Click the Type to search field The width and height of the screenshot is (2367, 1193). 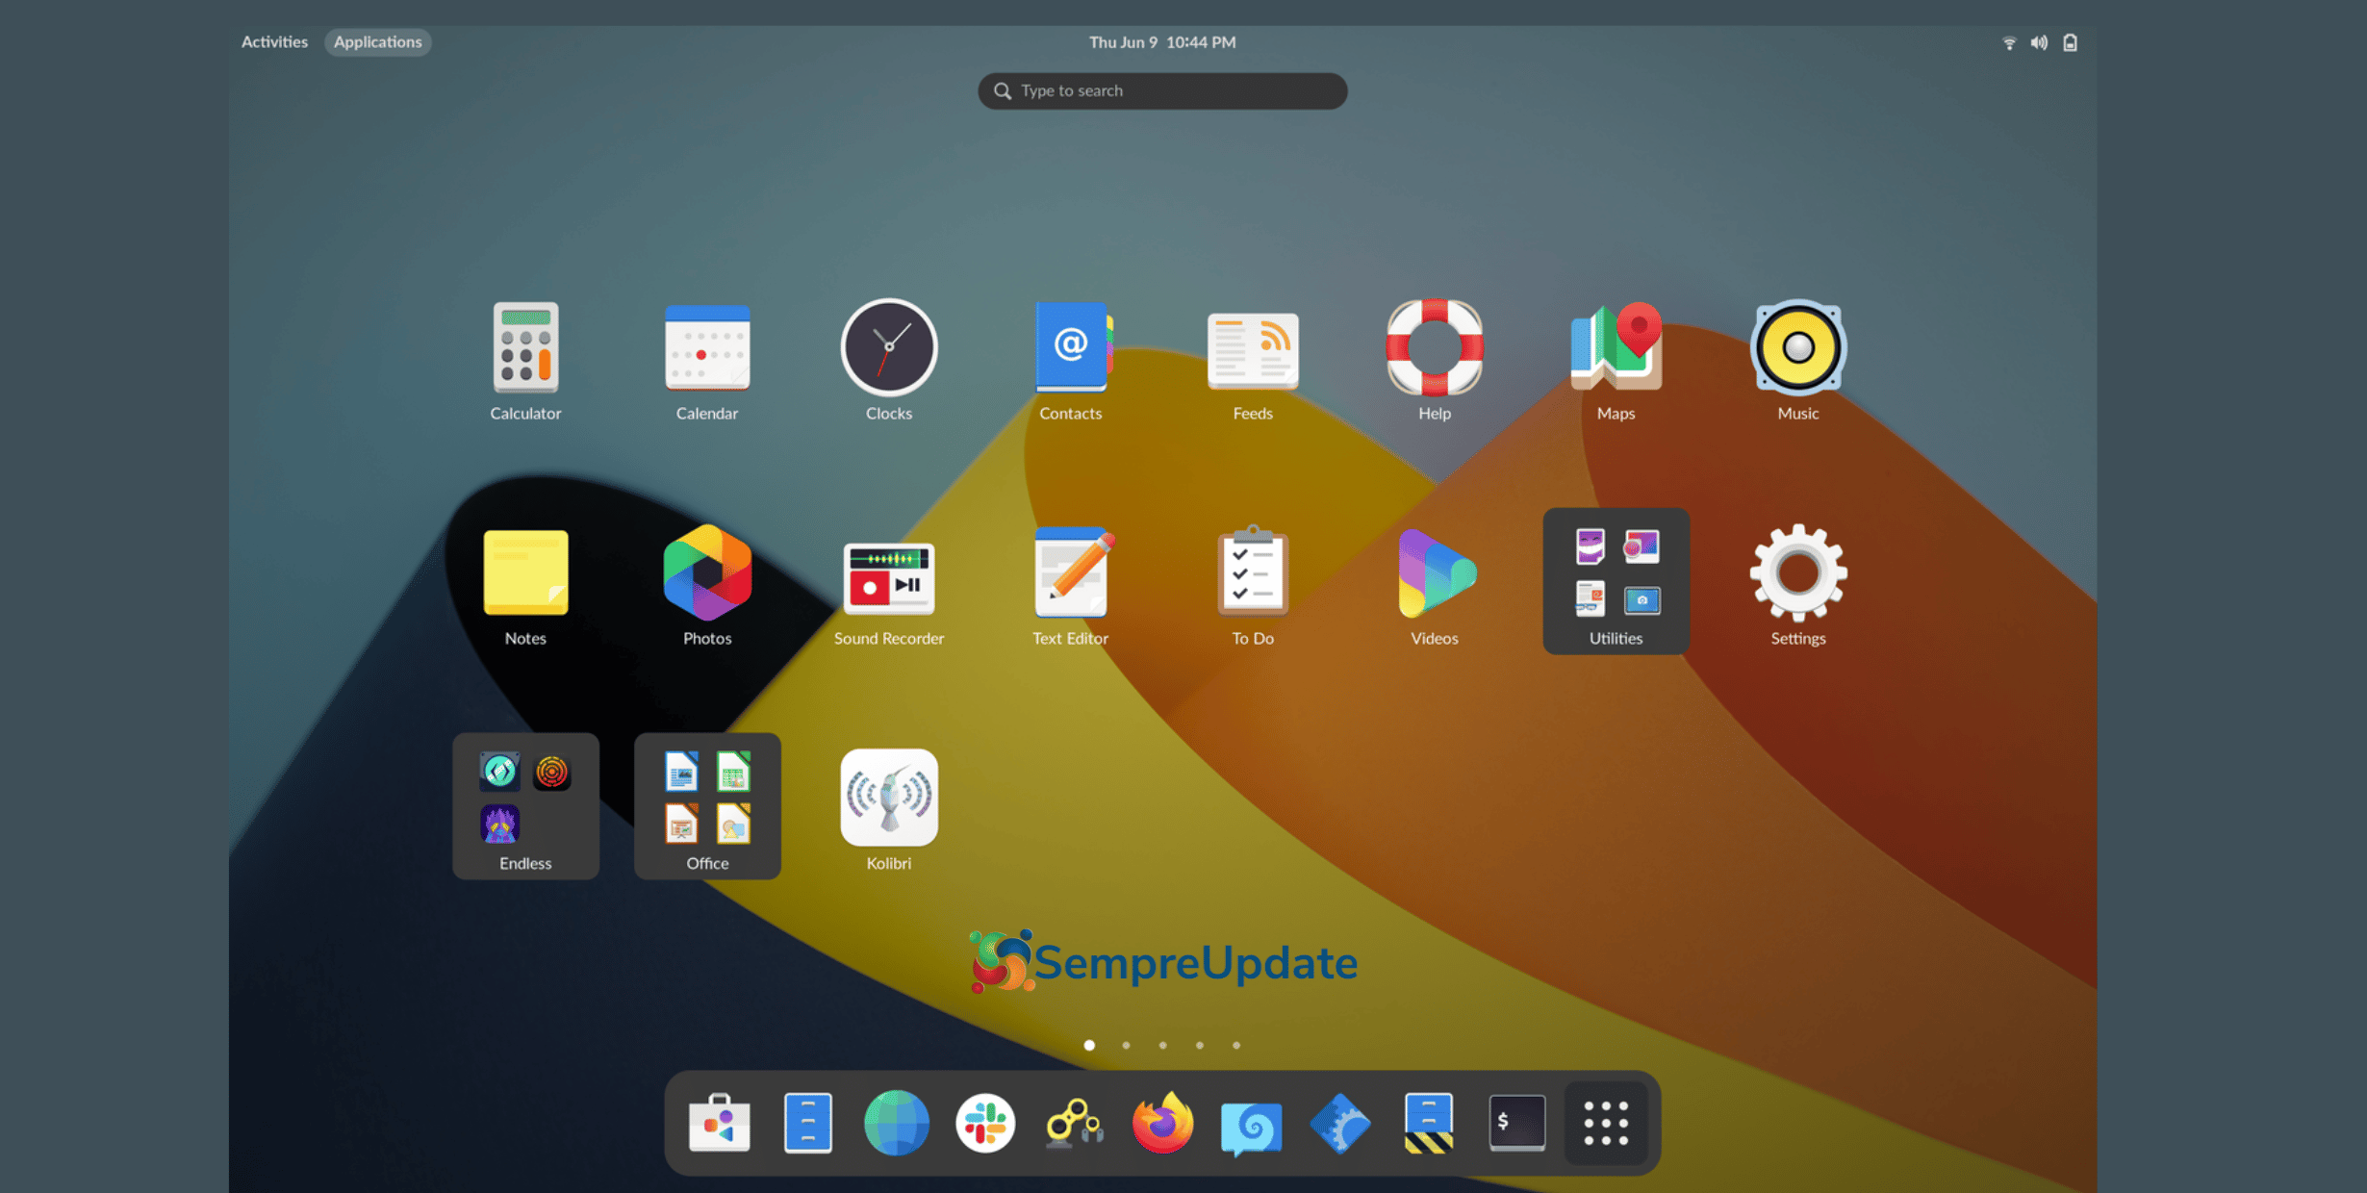(x=1162, y=90)
